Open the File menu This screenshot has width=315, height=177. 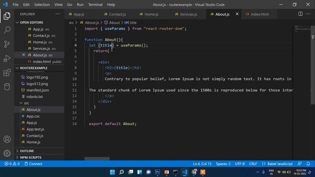point(15,4)
